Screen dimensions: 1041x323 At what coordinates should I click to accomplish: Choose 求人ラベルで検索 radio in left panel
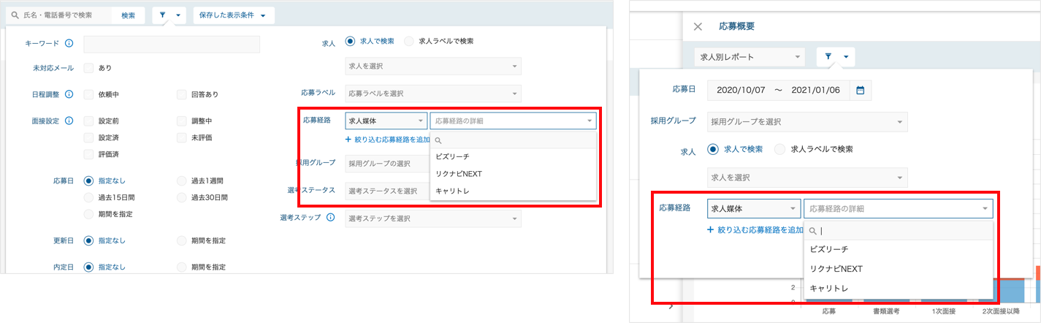click(409, 41)
